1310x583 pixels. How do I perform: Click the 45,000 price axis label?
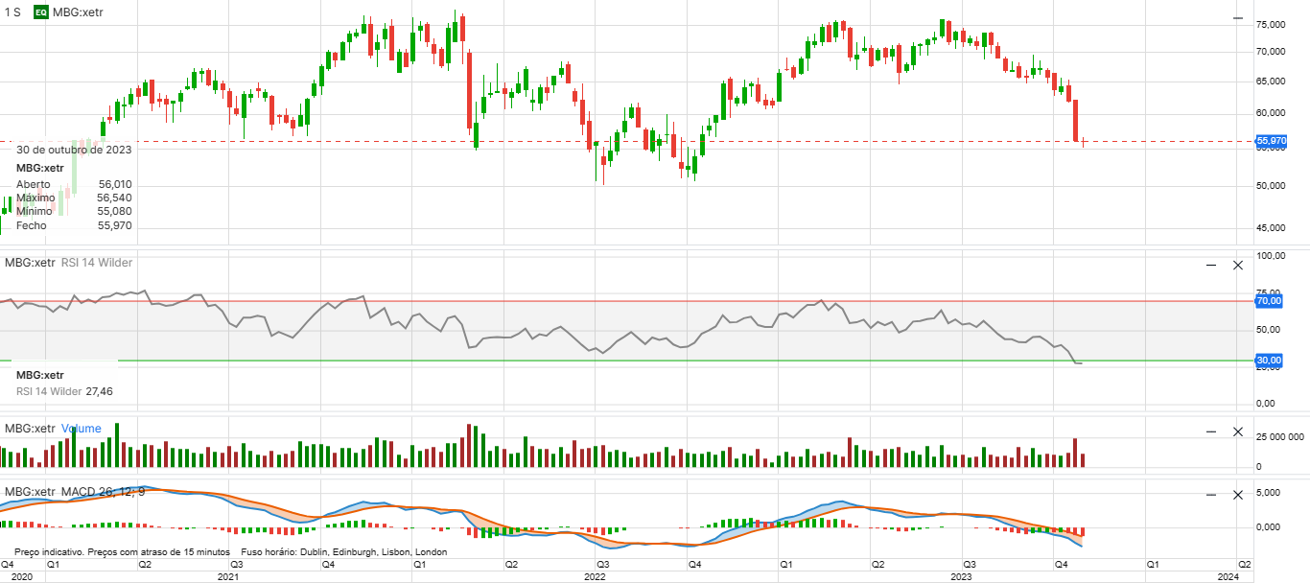click(x=1271, y=228)
